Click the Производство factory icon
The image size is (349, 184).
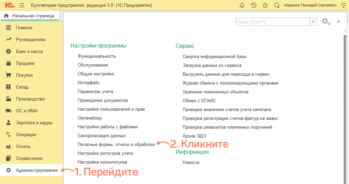[x=9, y=99]
